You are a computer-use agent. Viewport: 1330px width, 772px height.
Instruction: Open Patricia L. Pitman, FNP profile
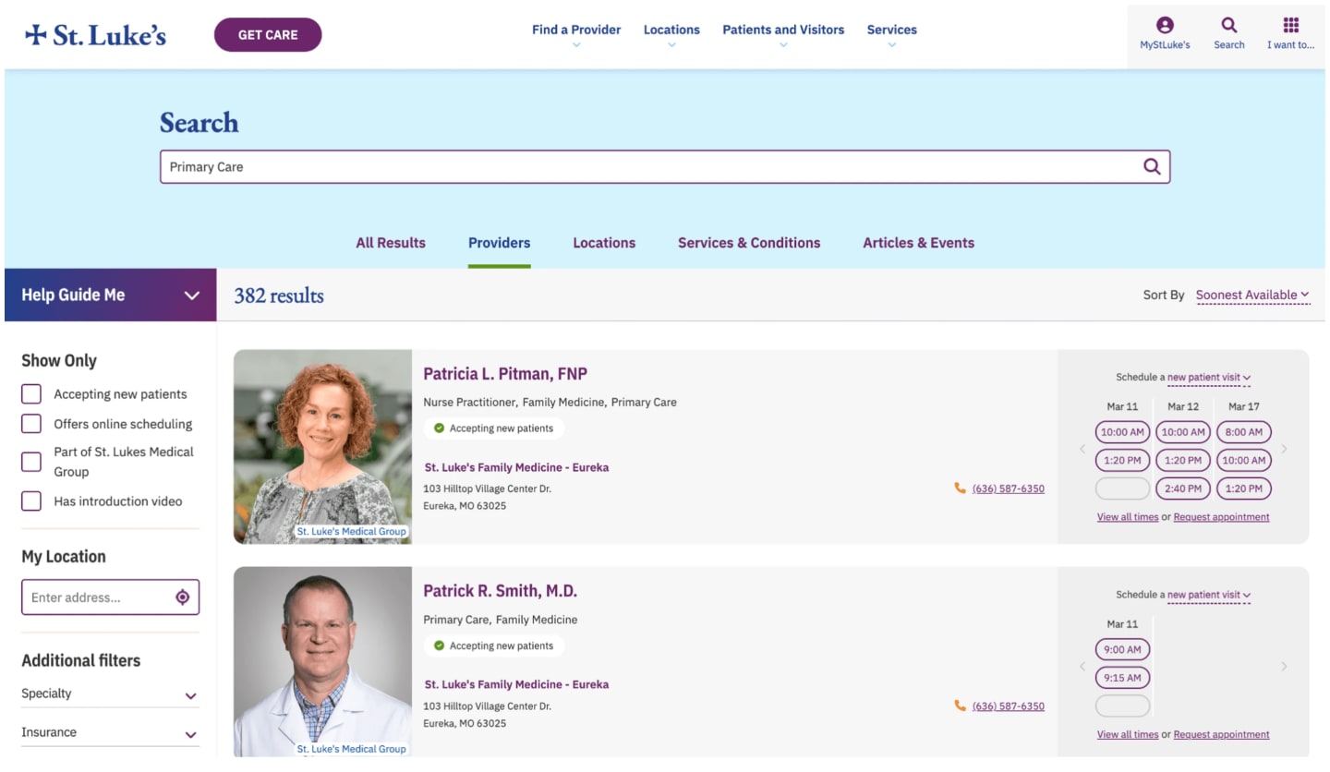click(505, 374)
